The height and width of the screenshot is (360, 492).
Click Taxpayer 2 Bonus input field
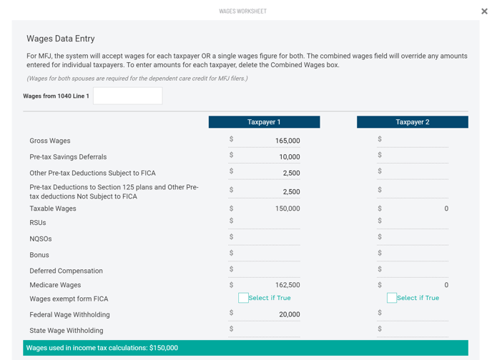tap(413, 254)
